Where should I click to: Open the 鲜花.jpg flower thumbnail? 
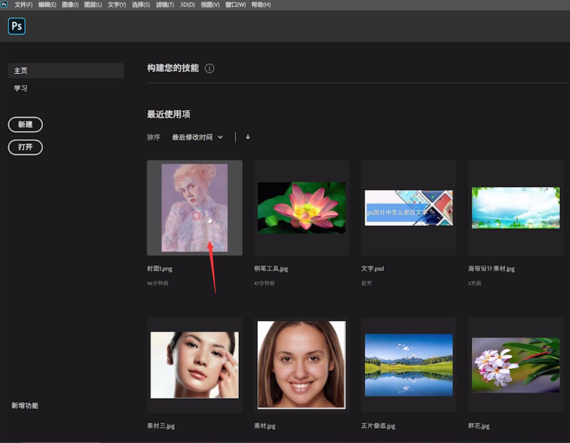coord(516,365)
